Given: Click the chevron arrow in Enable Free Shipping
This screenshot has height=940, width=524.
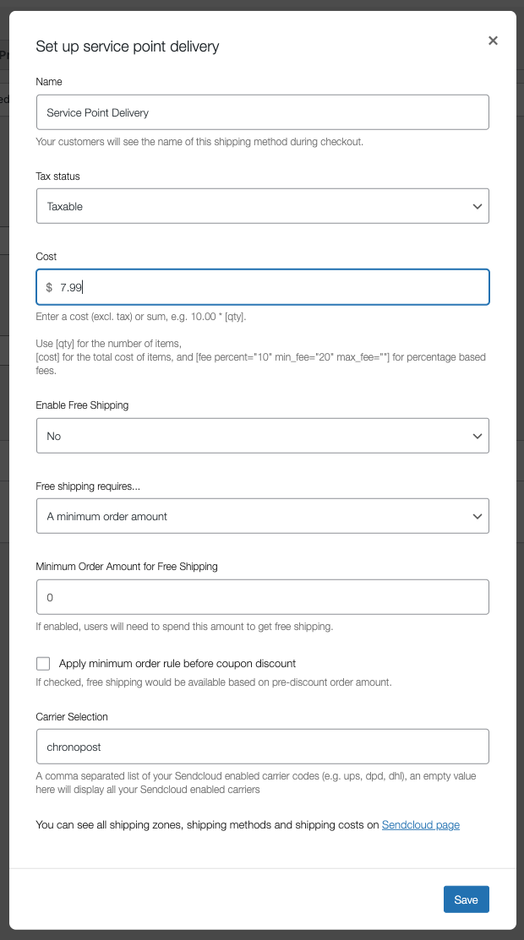Looking at the screenshot, I should [478, 436].
